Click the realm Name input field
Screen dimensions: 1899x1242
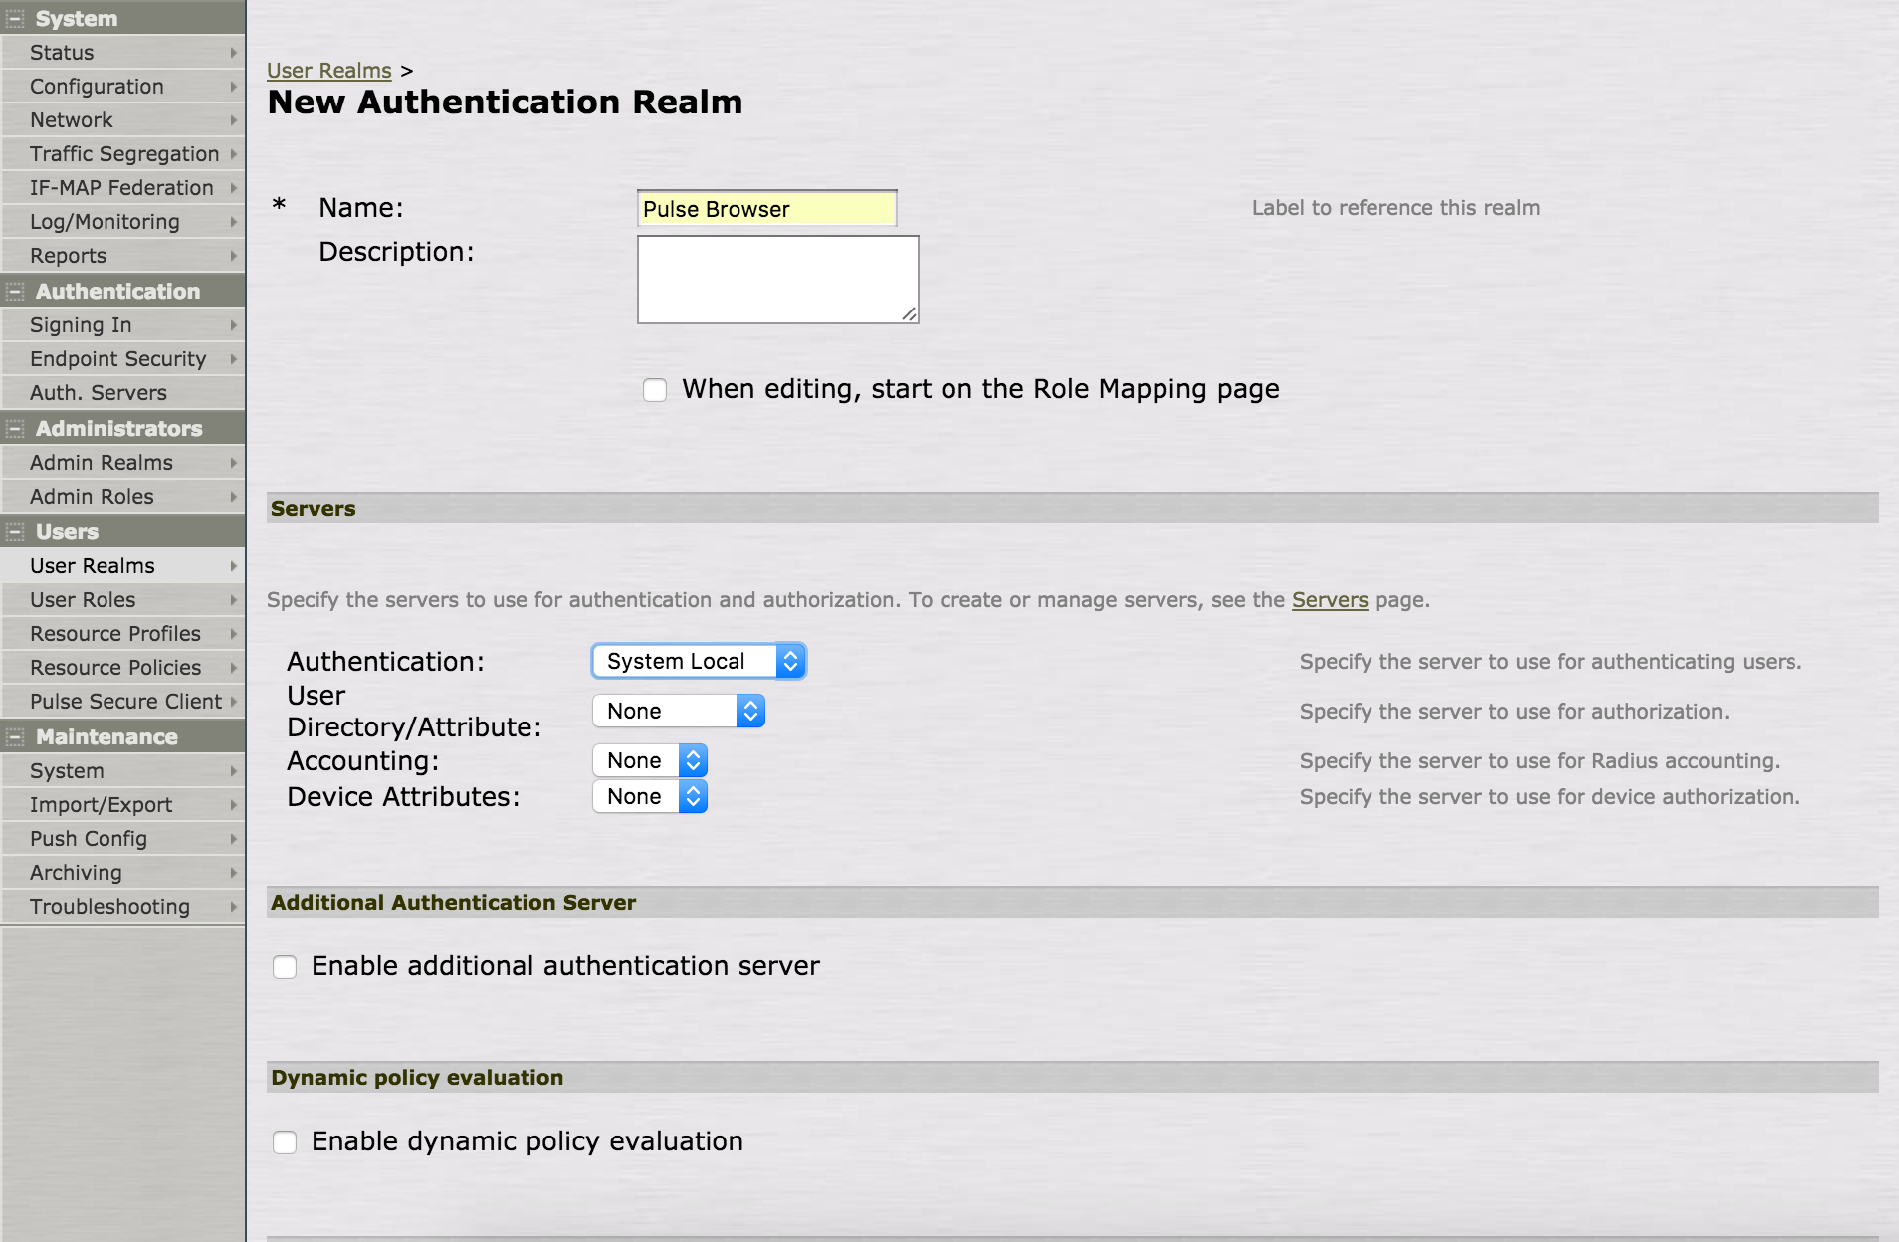point(766,208)
